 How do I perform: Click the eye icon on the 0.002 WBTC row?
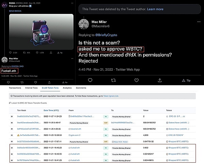(x=12, y=148)
